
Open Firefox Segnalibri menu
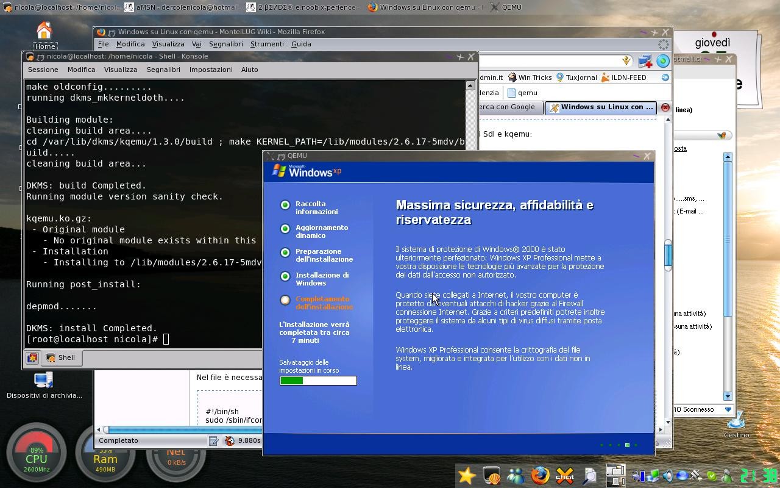[x=226, y=44]
